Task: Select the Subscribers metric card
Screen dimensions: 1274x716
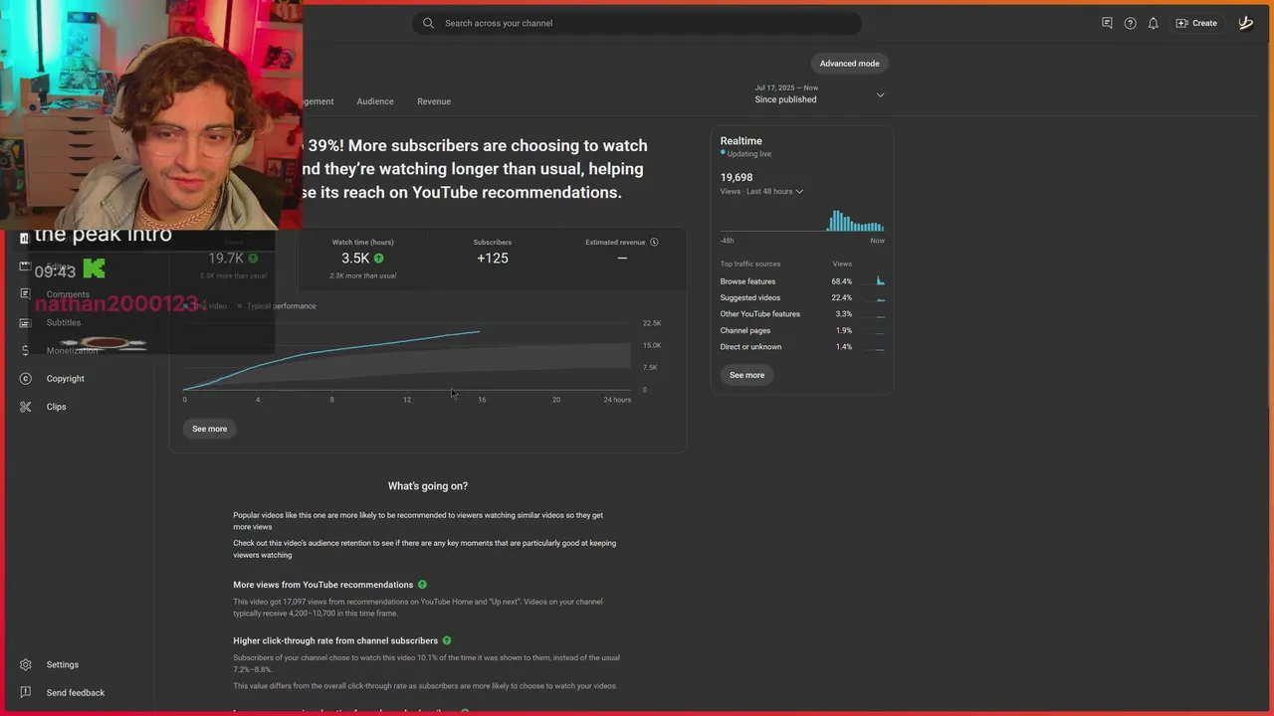Action: (x=493, y=260)
